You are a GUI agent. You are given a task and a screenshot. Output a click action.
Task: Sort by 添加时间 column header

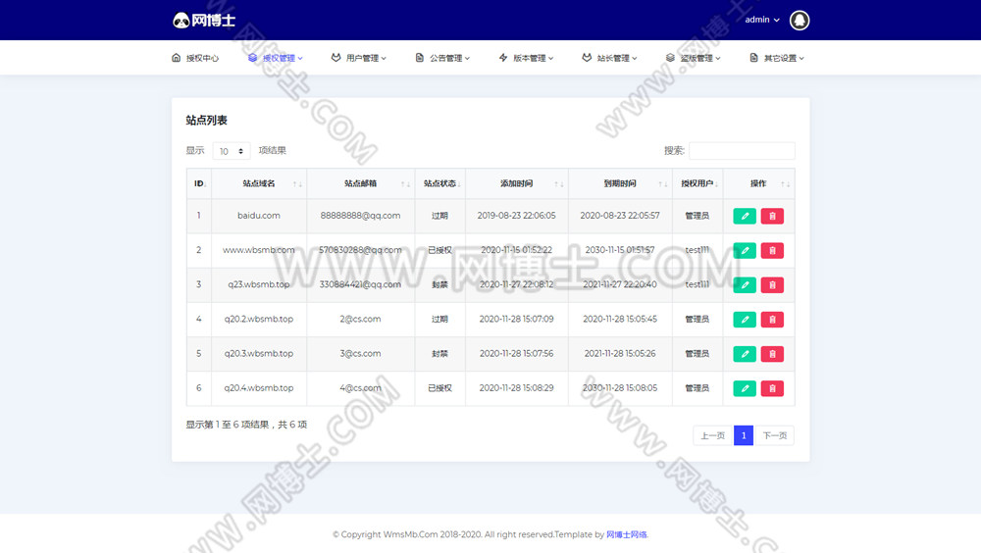(x=517, y=183)
